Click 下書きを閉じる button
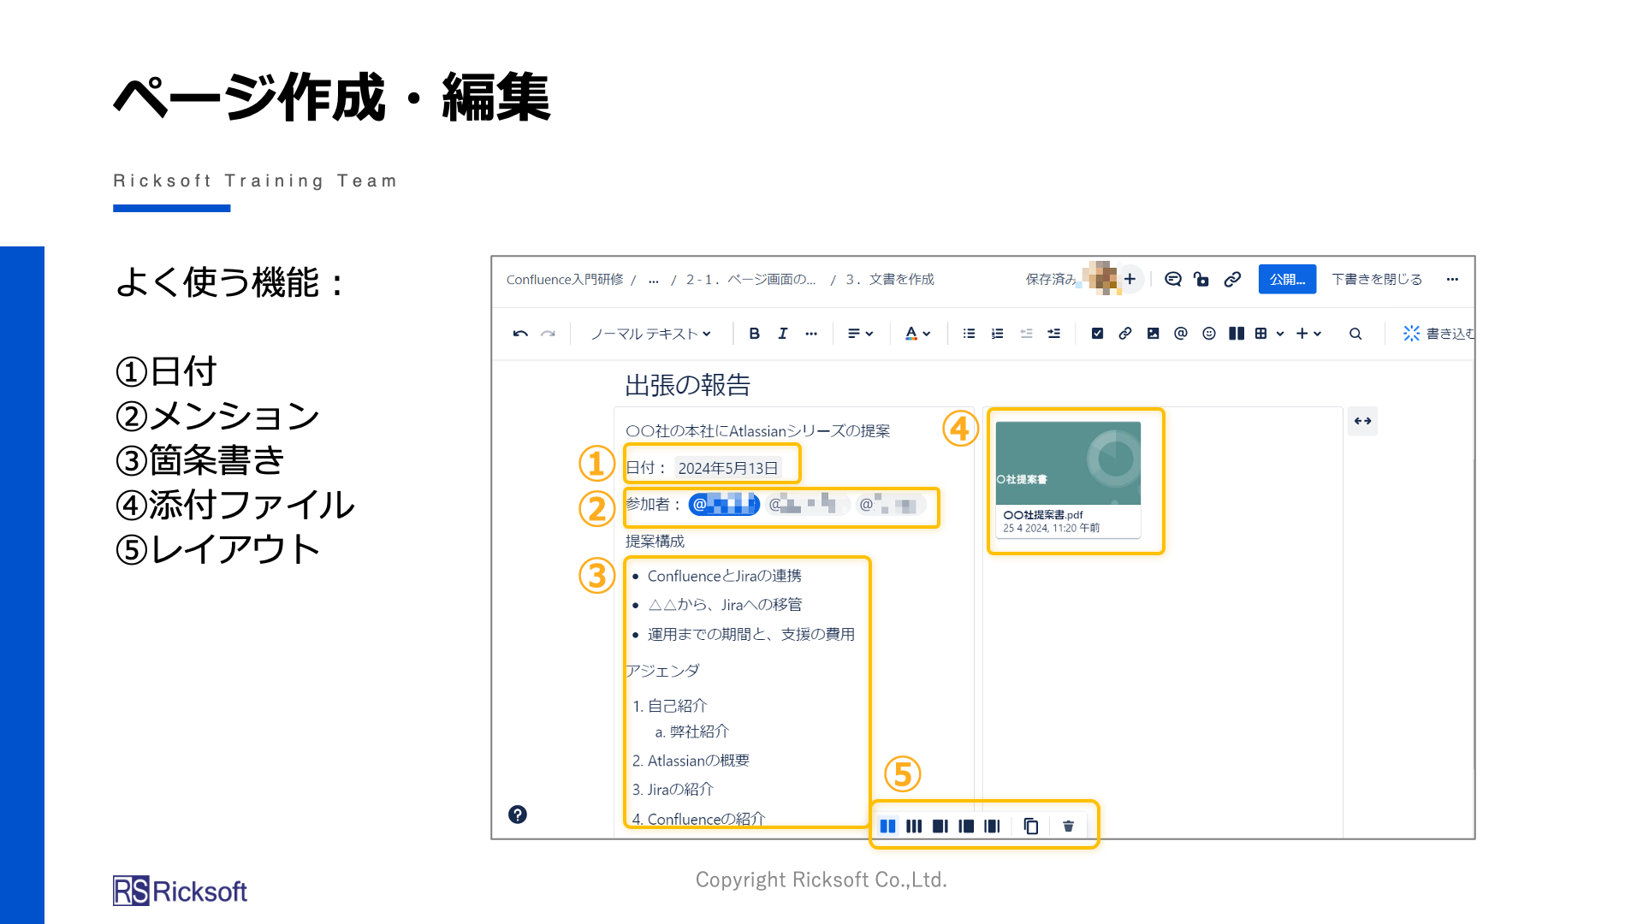Image resolution: width=1643 pixels, height=924 pixels. coord(1377,279)
